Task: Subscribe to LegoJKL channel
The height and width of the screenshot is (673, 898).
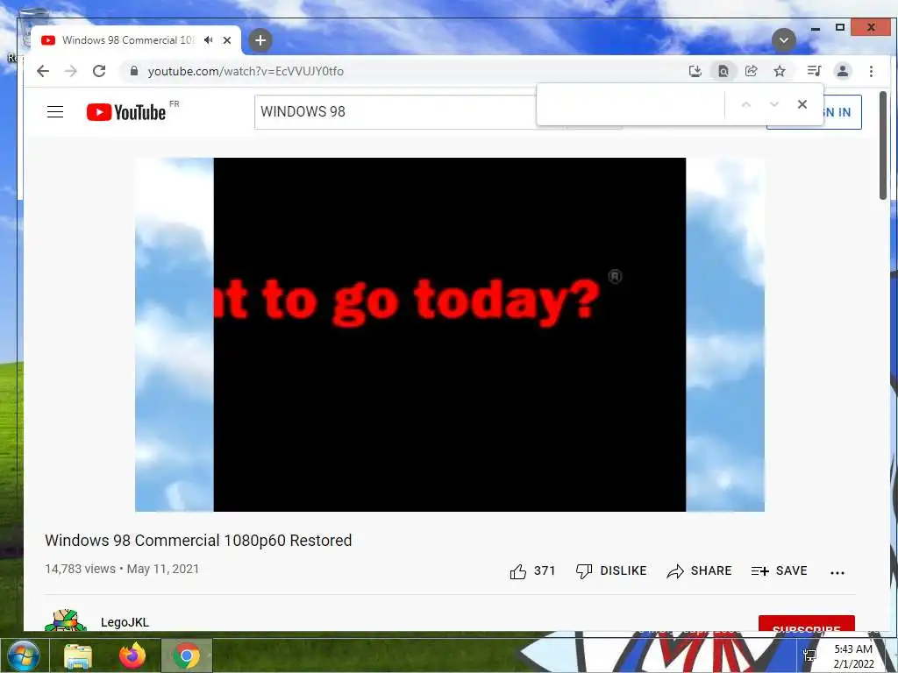Action: 807,624
